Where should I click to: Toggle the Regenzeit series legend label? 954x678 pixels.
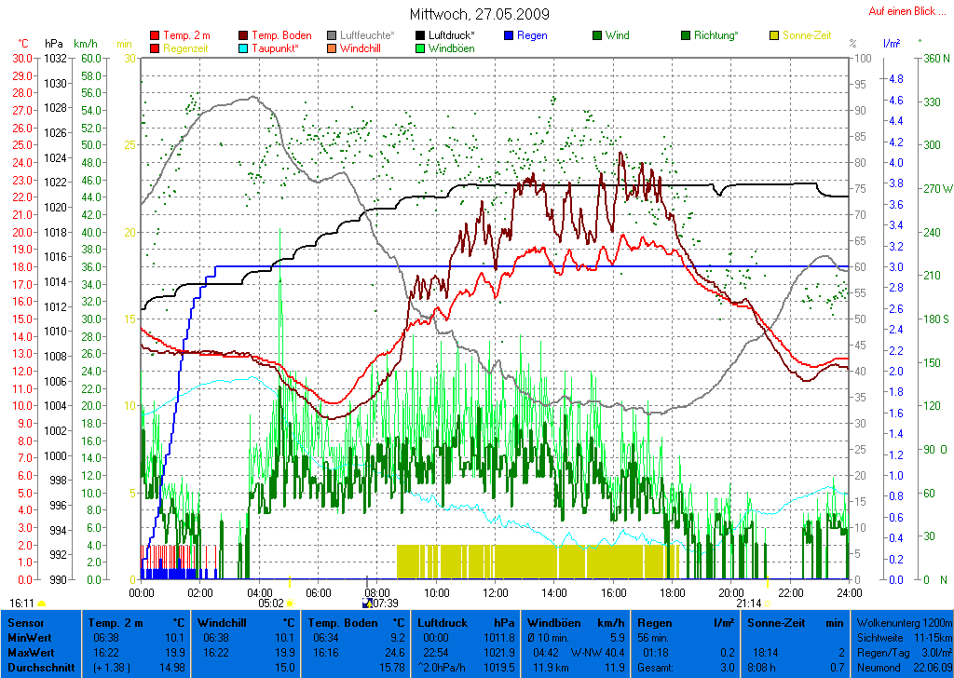tap(186, 48)
